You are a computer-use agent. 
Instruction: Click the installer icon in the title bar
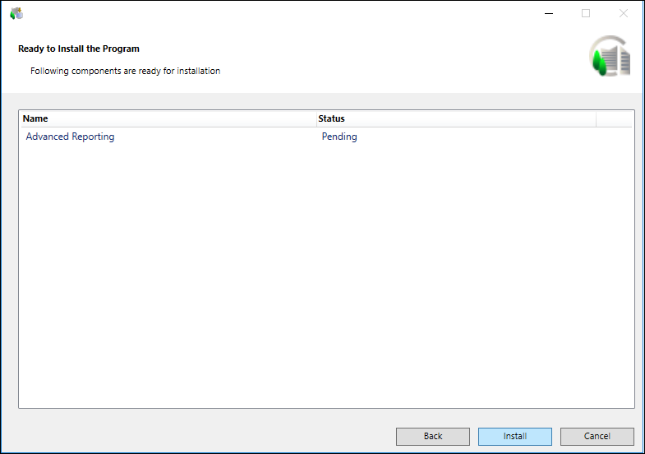16,13
